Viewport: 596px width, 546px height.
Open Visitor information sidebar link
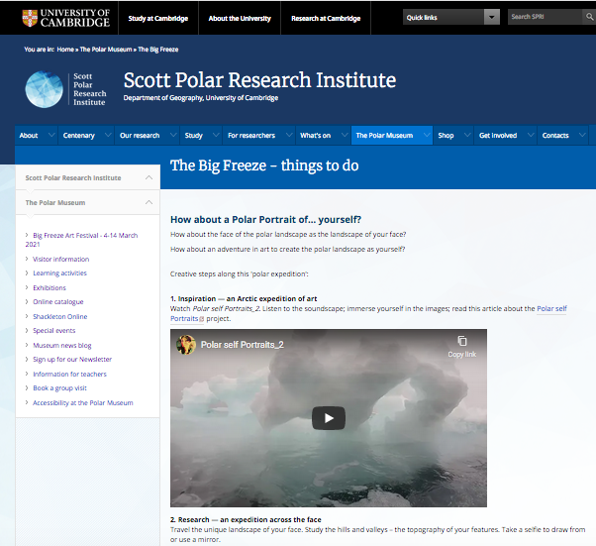[x=60, y=259]
